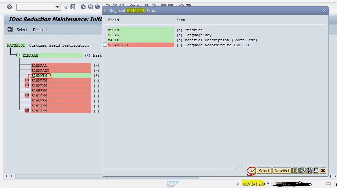Select the E1MBEWM segment
Viewport: 337px width, 188px height.
click(x=61, y=91)
